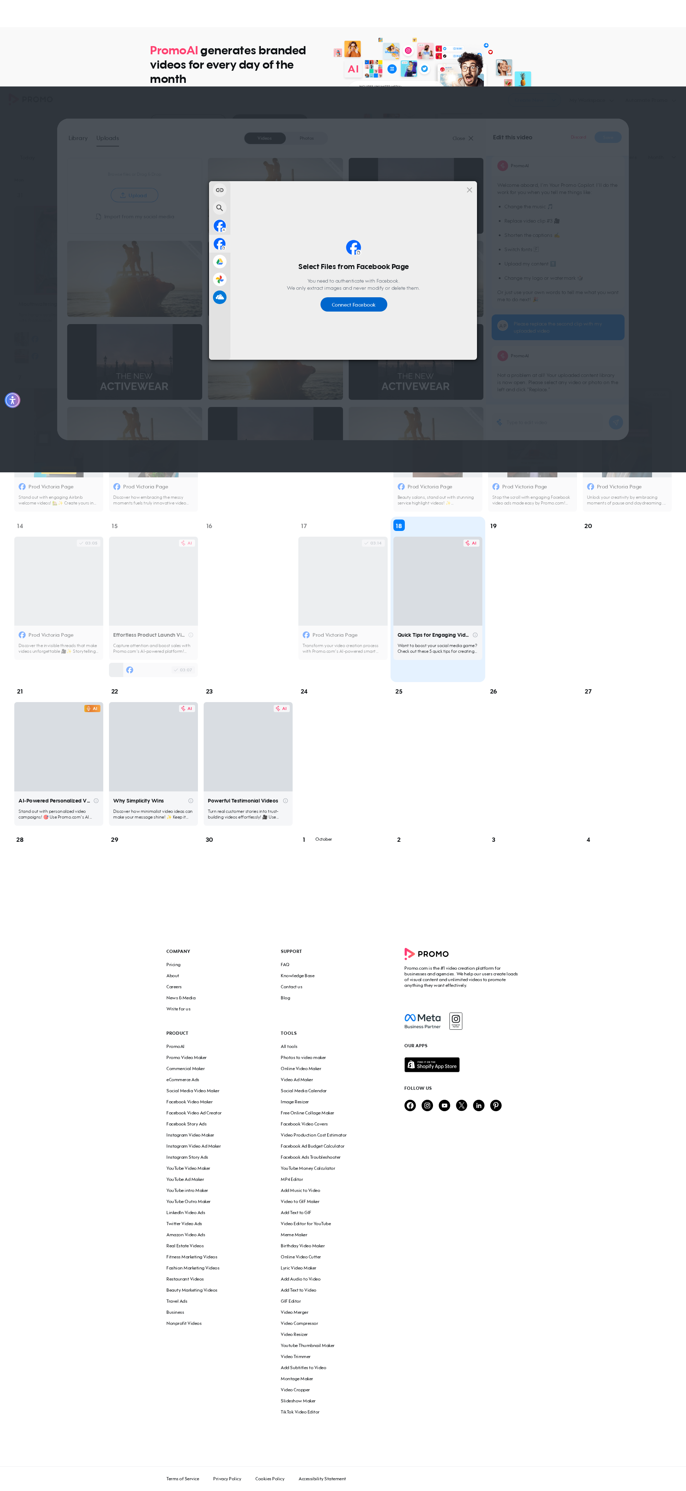Open Promo's Pinterest in footer
The height and width of the screenshot is (1491, 686).
[496, 1105]
